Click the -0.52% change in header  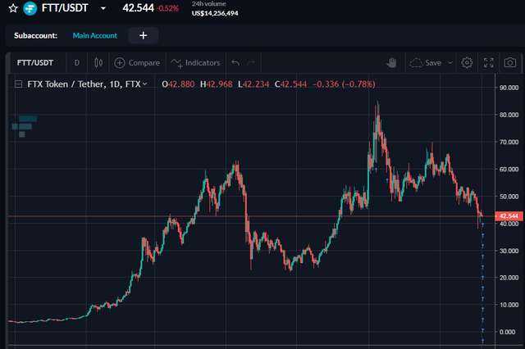coord(167,9)
